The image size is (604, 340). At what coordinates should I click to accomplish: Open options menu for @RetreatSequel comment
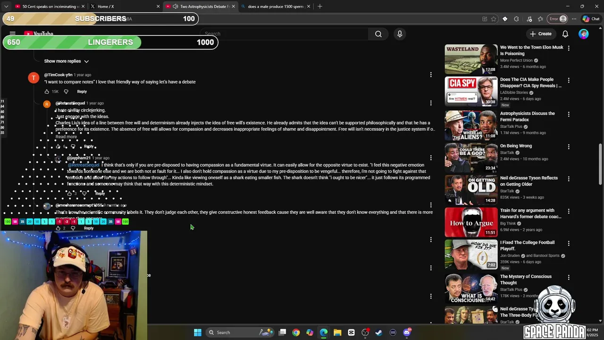[431, 103]
